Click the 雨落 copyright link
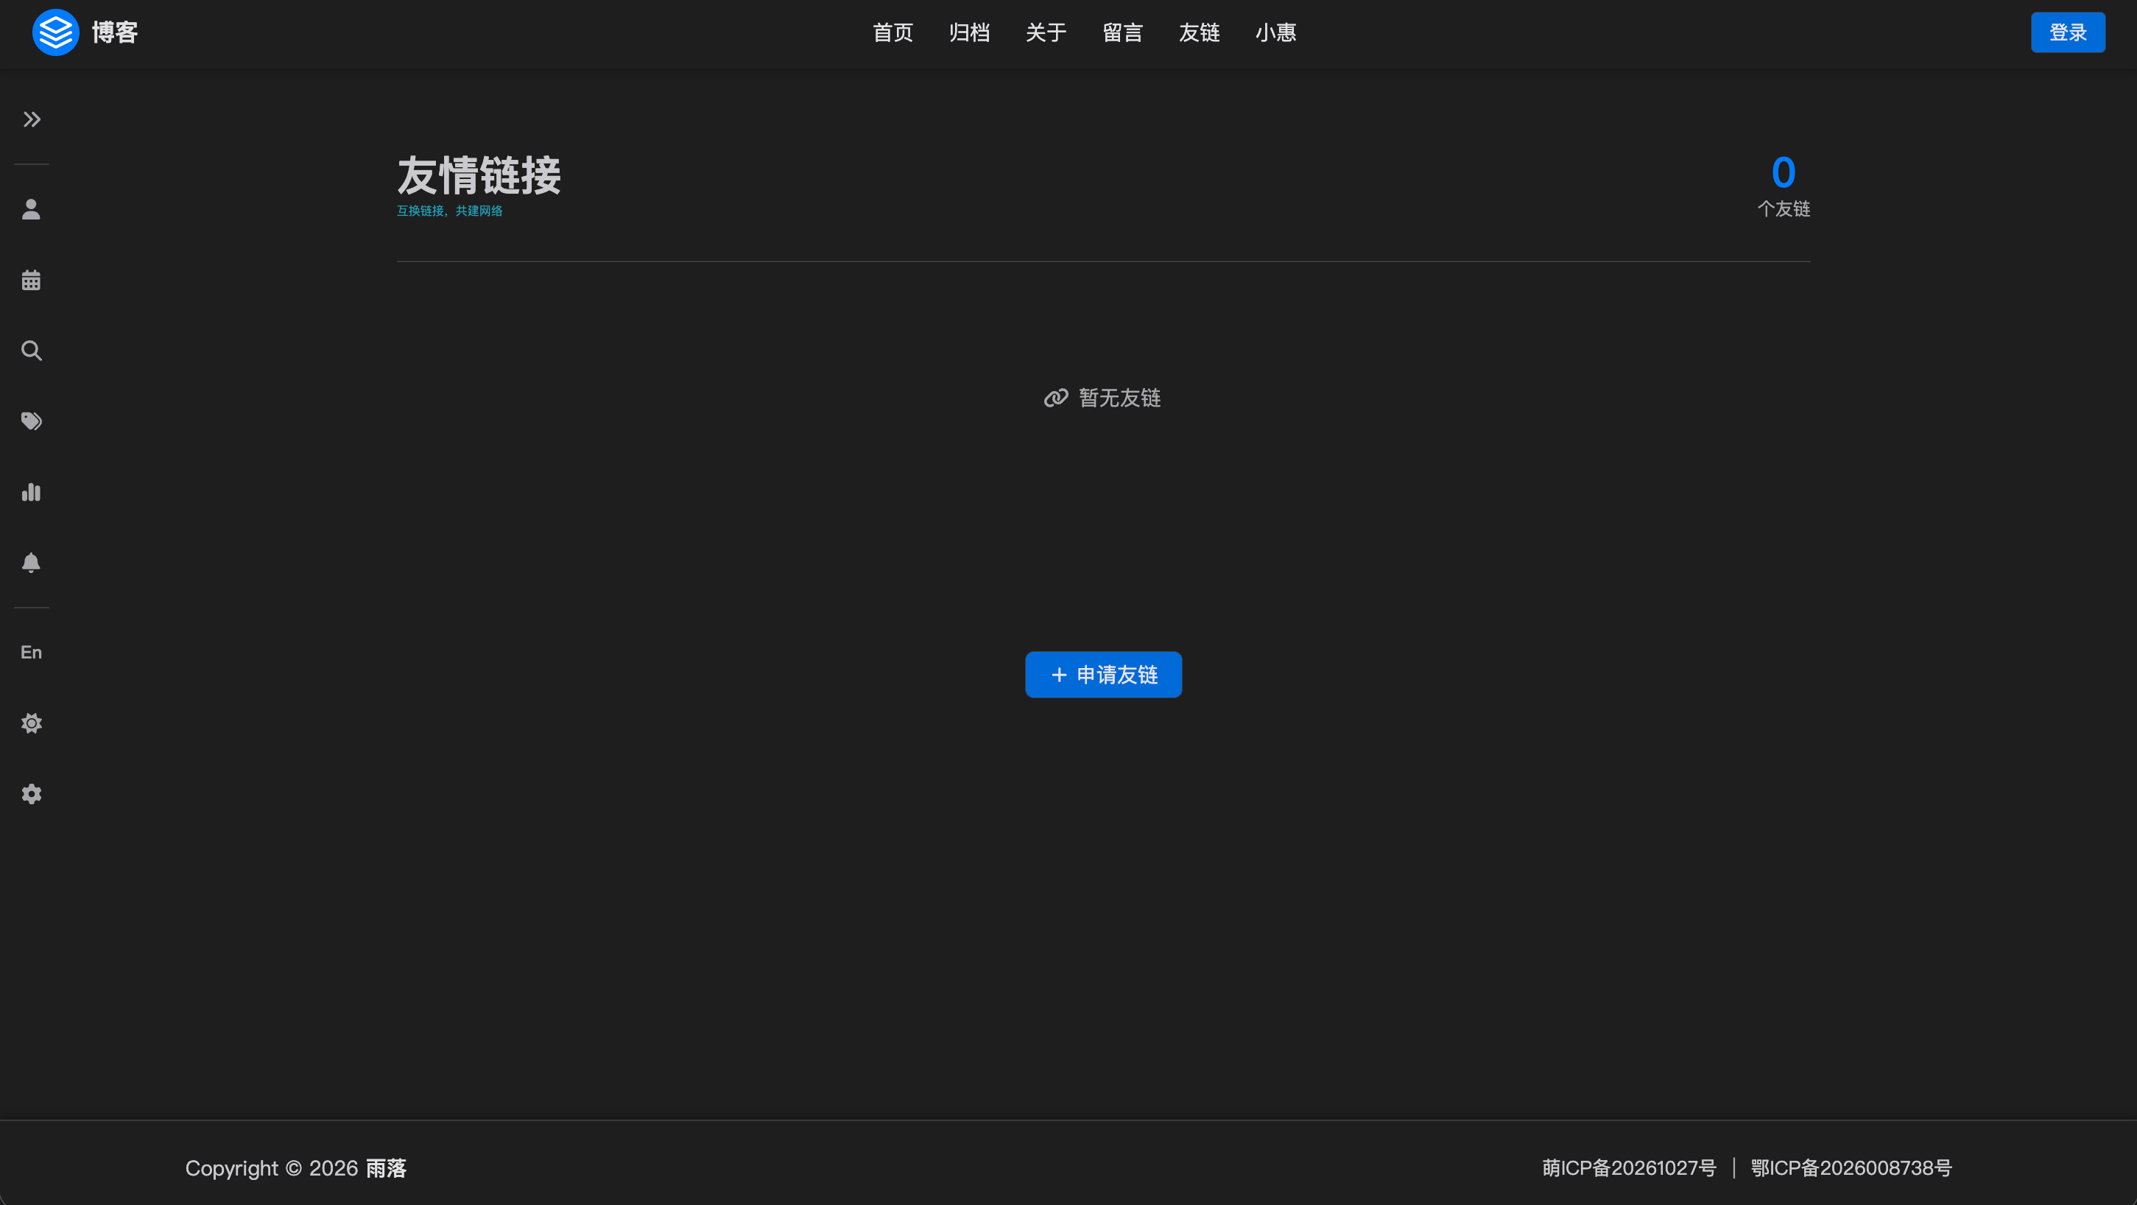Screen dimensions: 2137x1205 [x=387, y=1167]
